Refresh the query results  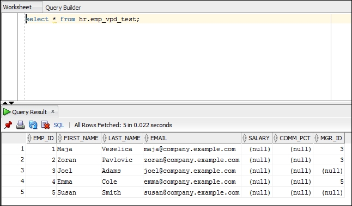tap(33, 125)
